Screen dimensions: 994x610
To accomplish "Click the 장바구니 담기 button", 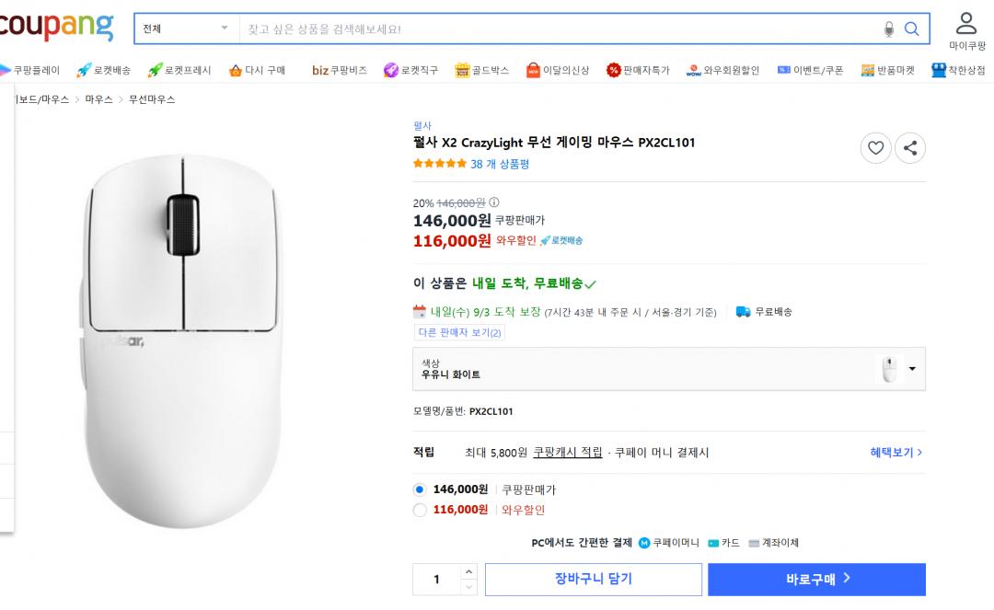I will coord(593,580).
